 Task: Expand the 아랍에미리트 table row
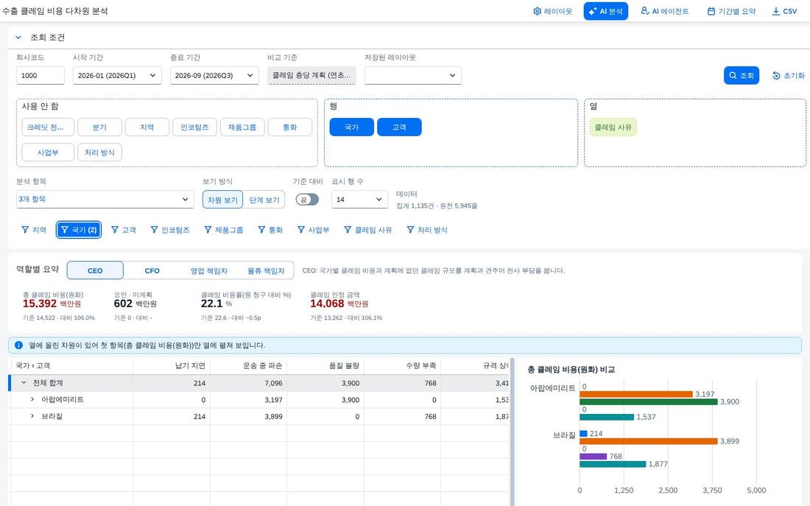(32, 399)
